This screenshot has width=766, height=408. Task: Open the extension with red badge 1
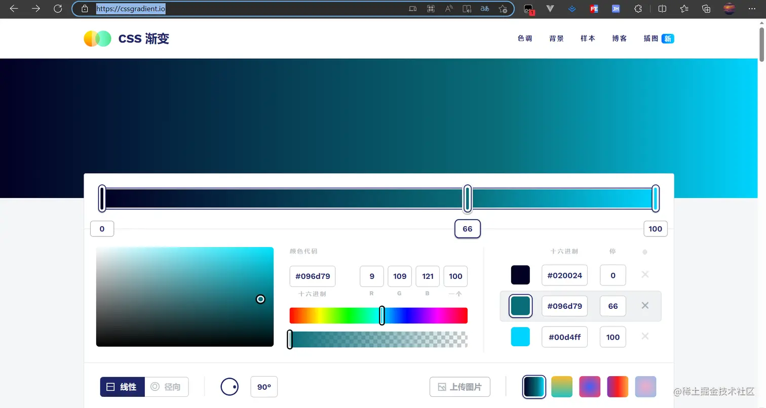528,9
